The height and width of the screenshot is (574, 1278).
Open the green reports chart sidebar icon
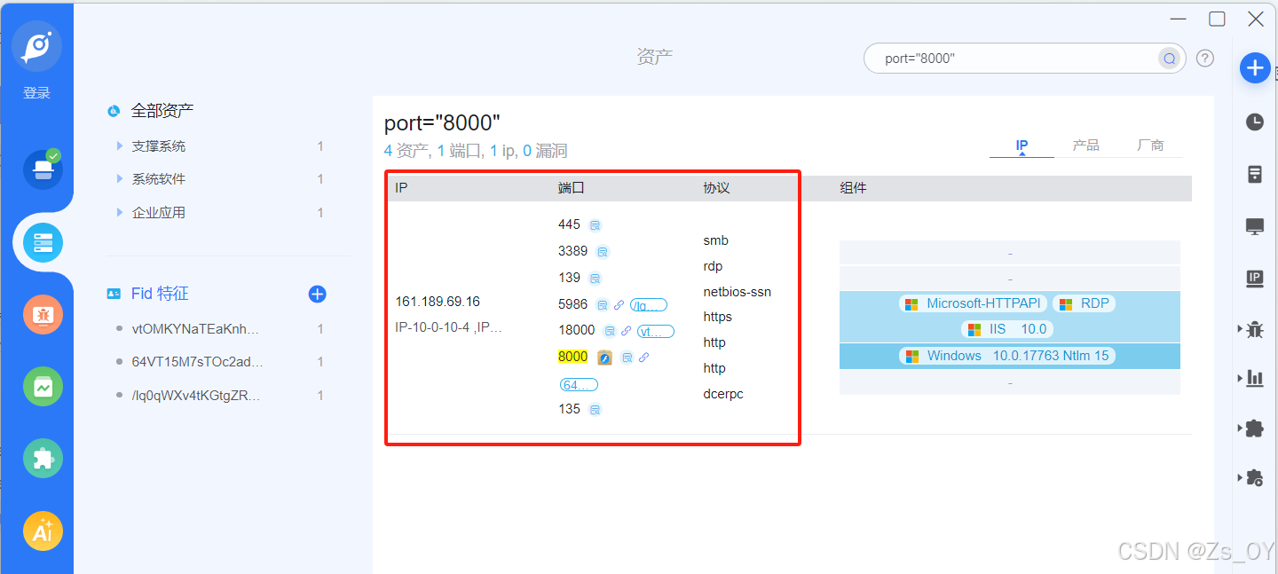(43, 387)
